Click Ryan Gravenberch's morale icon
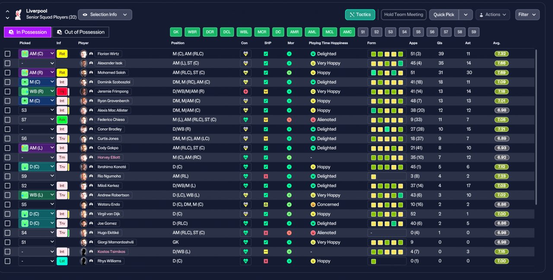The image size is (553, 280). (289, 101)
